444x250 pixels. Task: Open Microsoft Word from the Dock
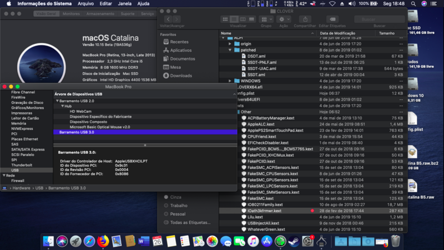pos(144,241)
